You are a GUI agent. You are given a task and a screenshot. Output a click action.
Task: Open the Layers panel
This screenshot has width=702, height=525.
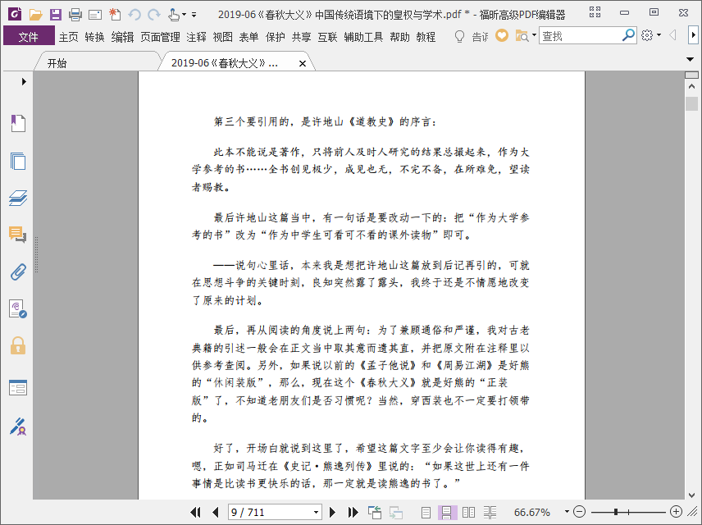click(x=18, y=198)
